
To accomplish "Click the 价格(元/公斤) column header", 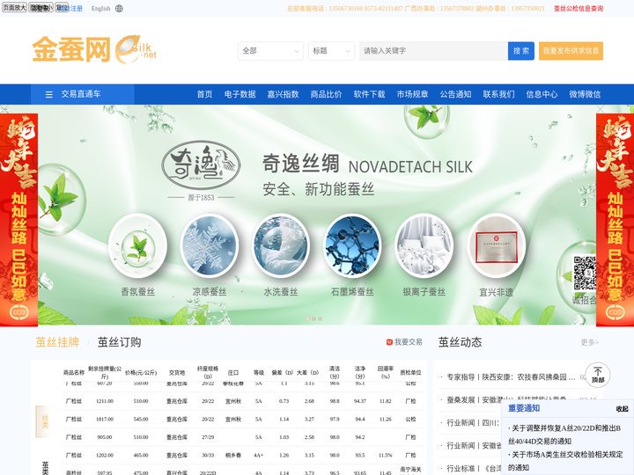I will 141,372.
